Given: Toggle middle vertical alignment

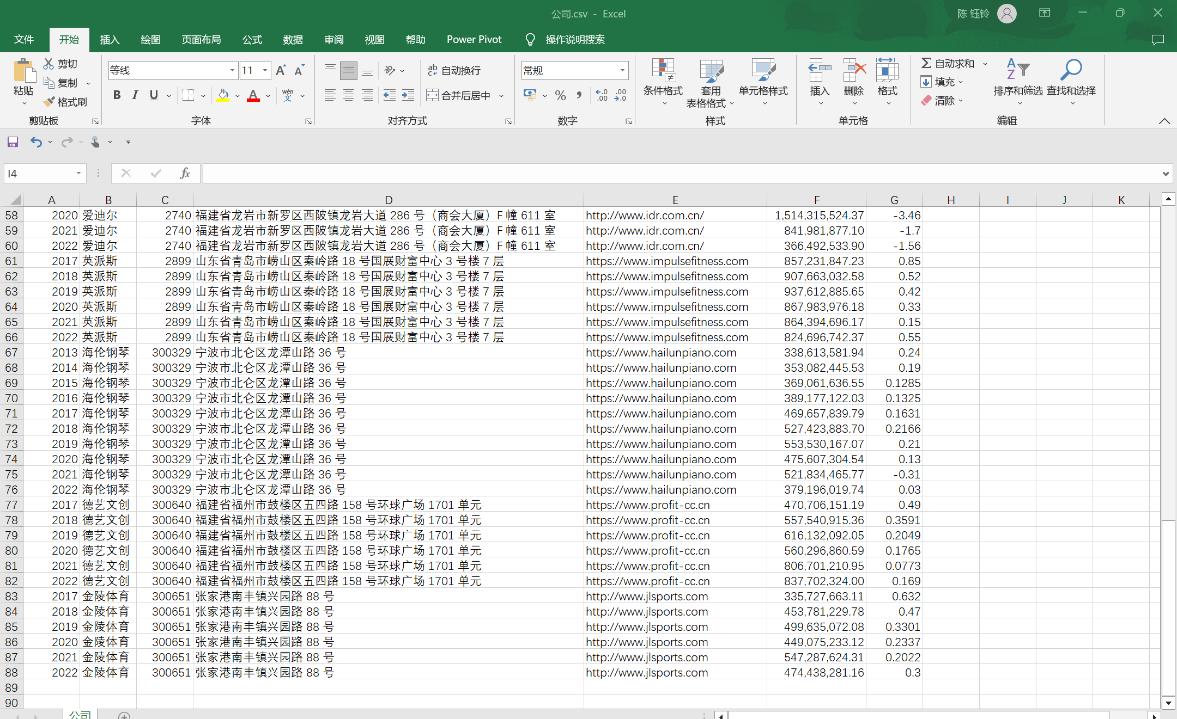Looking at the screenshot, I should pos(349,70).
